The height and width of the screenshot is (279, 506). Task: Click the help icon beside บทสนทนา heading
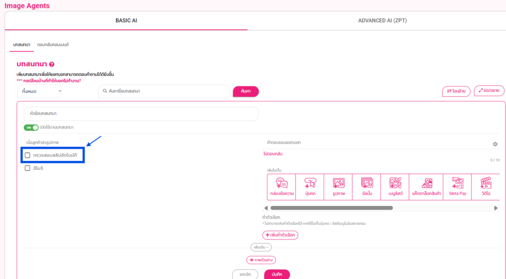click(x=51, y=64)
